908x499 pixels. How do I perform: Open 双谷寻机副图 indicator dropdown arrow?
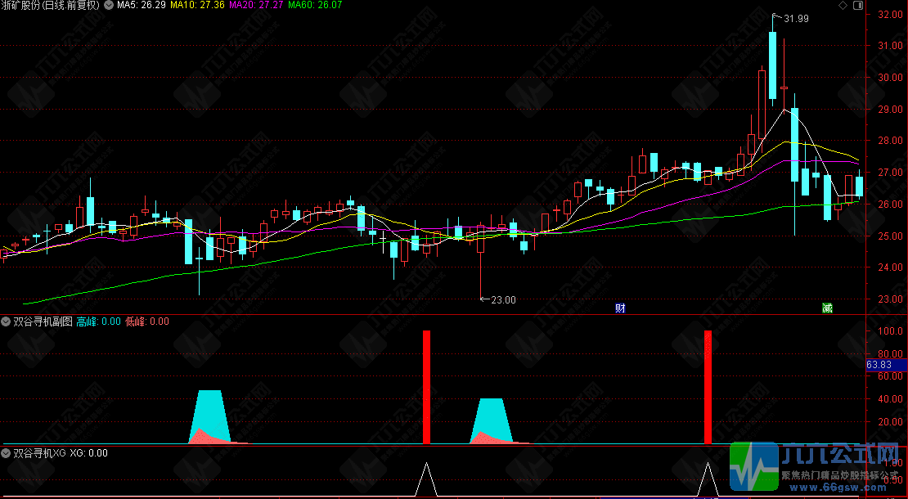(x=7, y=321)
